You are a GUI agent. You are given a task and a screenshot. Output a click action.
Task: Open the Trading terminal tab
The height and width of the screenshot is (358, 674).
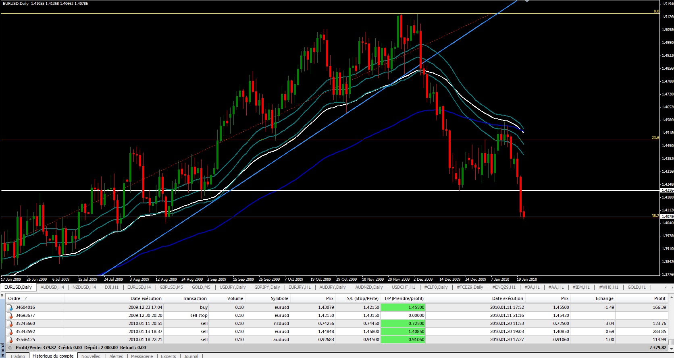[17, 356]
